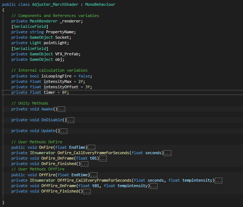The height and width of the screenshot is (207, 243).
Task: Expand OnFire_CallEveryFrameForSeconds collapsed block
Action: click(x=168, y=153)
